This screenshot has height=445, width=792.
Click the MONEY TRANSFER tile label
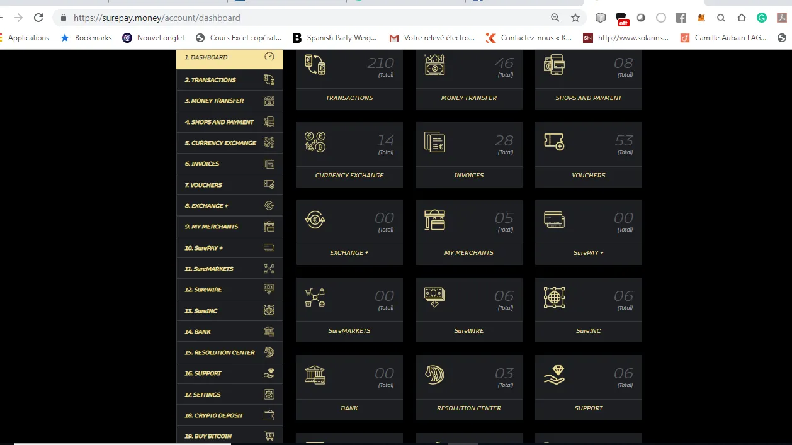coord(469,98)
